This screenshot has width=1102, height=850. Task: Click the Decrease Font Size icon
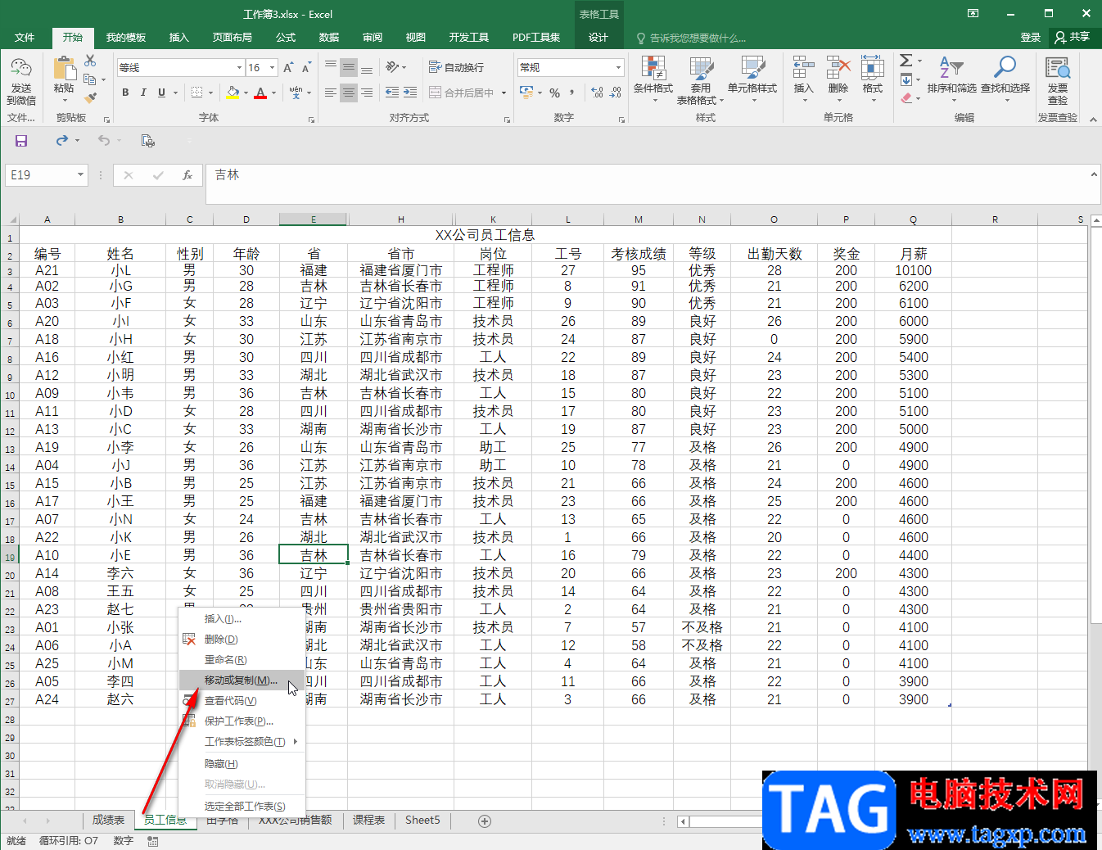click(x=306, y=68)
